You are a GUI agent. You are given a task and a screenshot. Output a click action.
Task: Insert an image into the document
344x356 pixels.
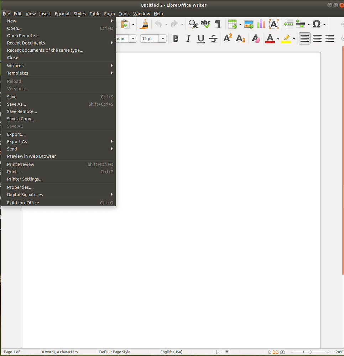249,24
